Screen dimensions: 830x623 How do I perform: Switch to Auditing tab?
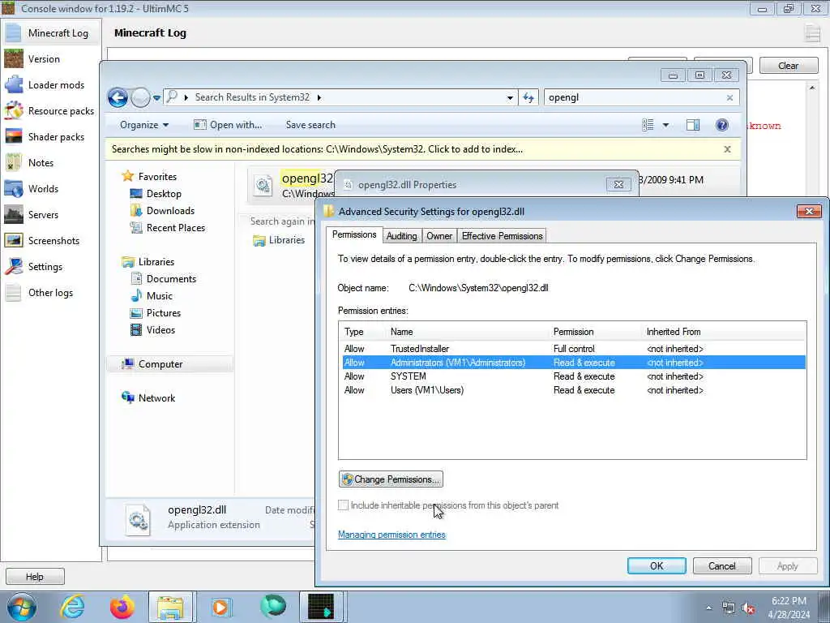tap(402, 236)
